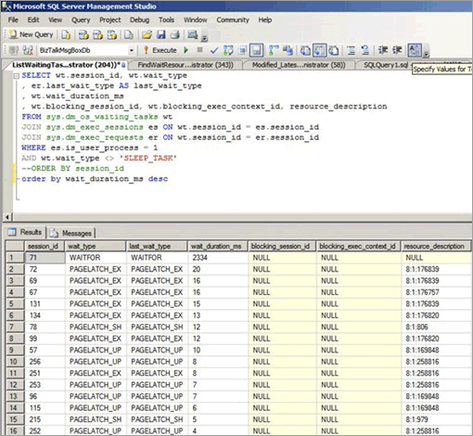473x436 pixels.
Task: Click the green Debug play arrow
Action: (x=185, y=50)
